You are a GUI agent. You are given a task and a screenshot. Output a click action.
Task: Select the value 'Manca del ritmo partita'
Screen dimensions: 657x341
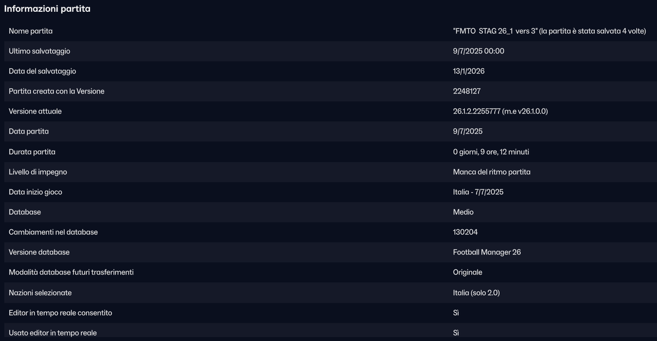tap(492, 172)
